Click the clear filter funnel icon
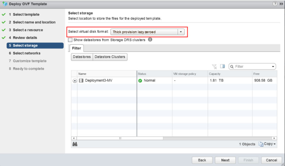The image size is (285, 166). point(214,67)
